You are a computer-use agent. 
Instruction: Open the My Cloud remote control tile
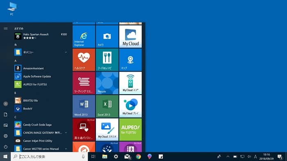click(130, 83)
